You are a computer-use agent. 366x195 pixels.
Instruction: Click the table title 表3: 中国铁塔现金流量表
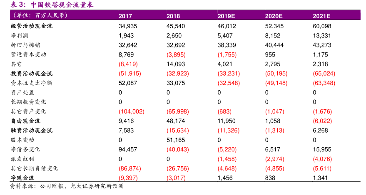click(x=52, y=5)
